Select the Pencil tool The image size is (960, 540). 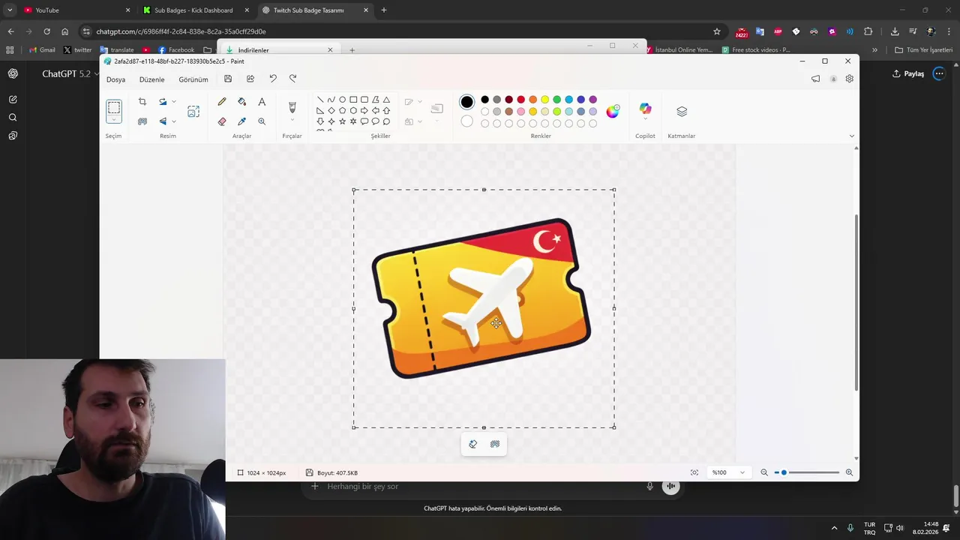pos(222,101)
